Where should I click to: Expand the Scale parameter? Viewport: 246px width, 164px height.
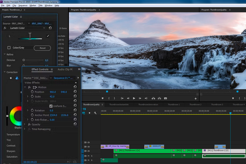(28, 96)
